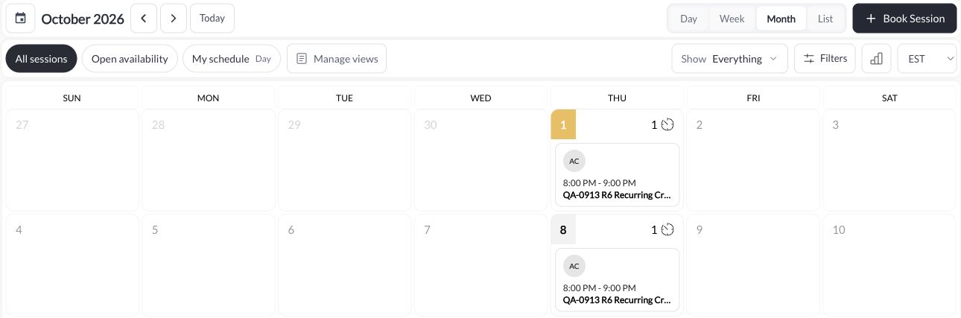Viewport: 961px width, 318px height.
Task: Select previous-month date 30 cell
Action: [480, 160]
